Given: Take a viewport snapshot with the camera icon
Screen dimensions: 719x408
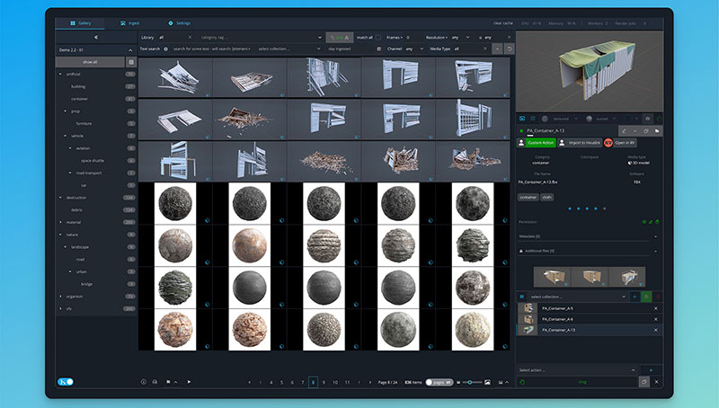Looking at the screenshot, I should click(647, 119).
